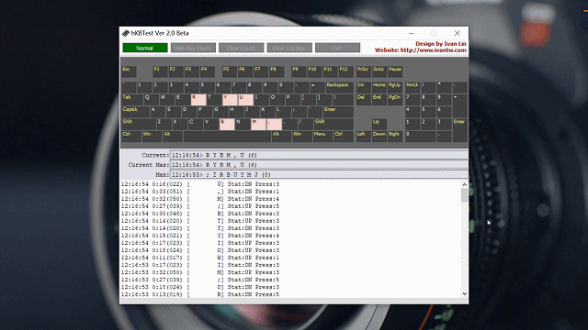Click the log scrollbar thumb

point(465,195)
